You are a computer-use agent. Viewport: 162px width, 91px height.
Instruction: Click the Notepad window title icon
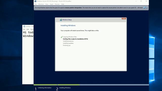point(24,26)
